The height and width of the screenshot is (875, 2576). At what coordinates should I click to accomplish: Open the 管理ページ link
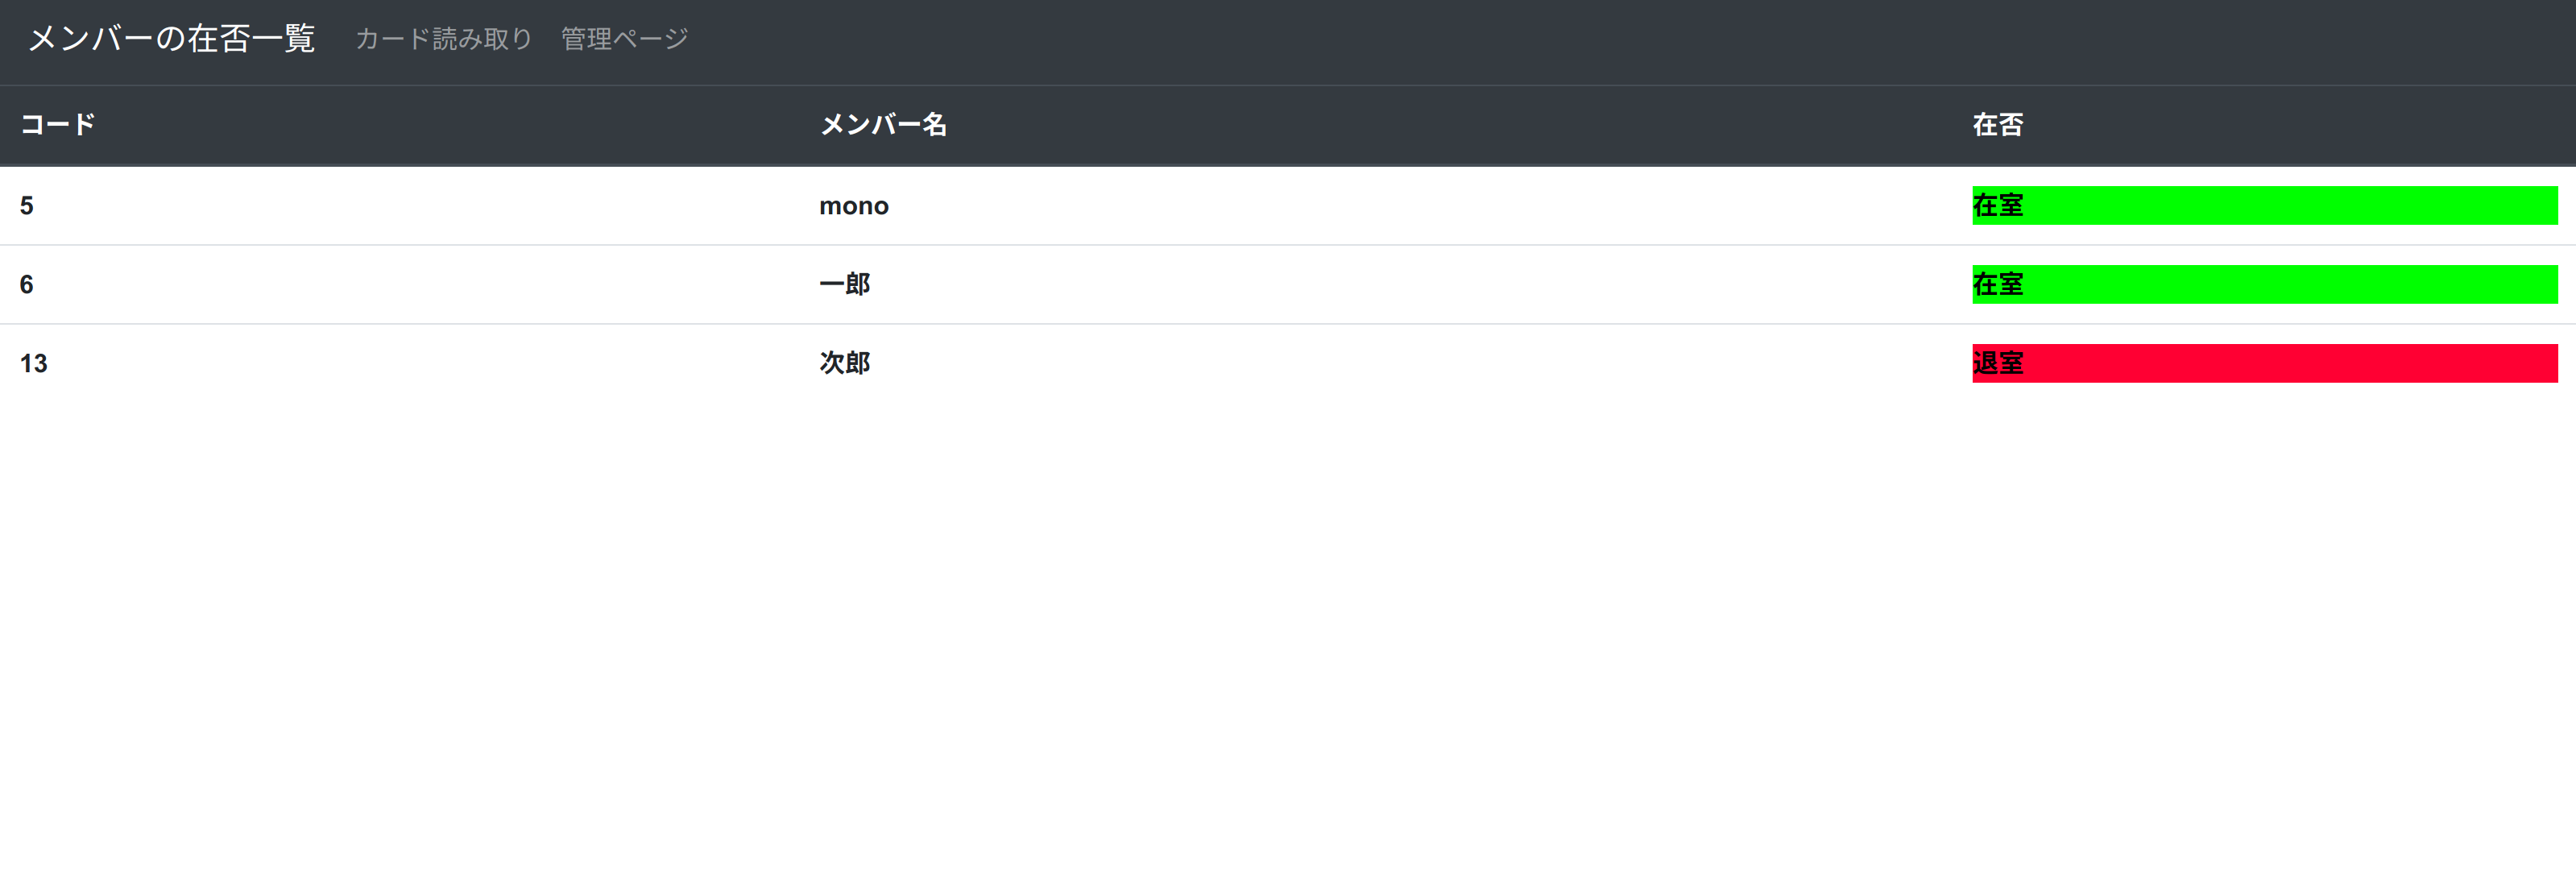(x=622, y=39)
